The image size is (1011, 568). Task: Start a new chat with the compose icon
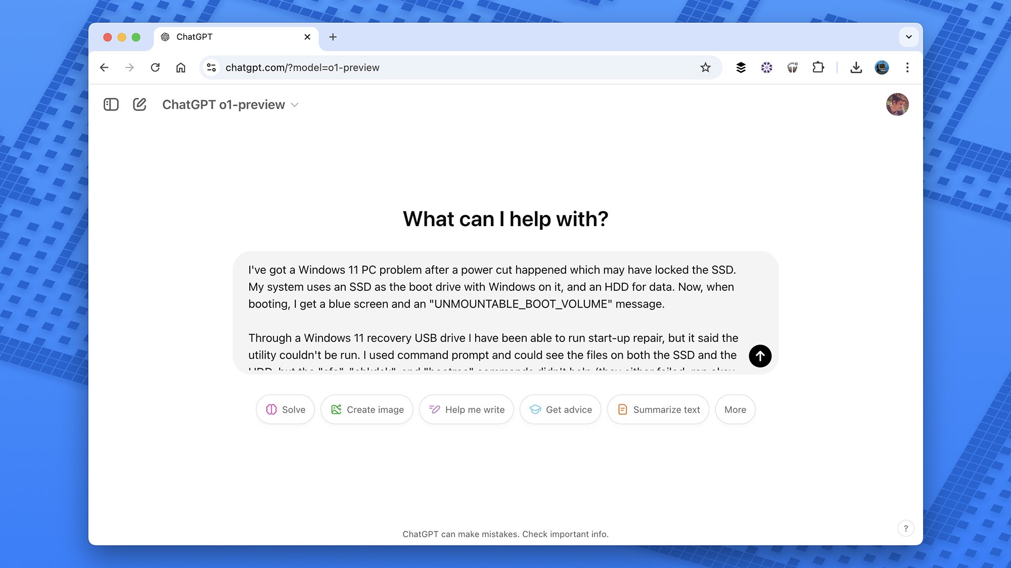click(x=140, y=105)
